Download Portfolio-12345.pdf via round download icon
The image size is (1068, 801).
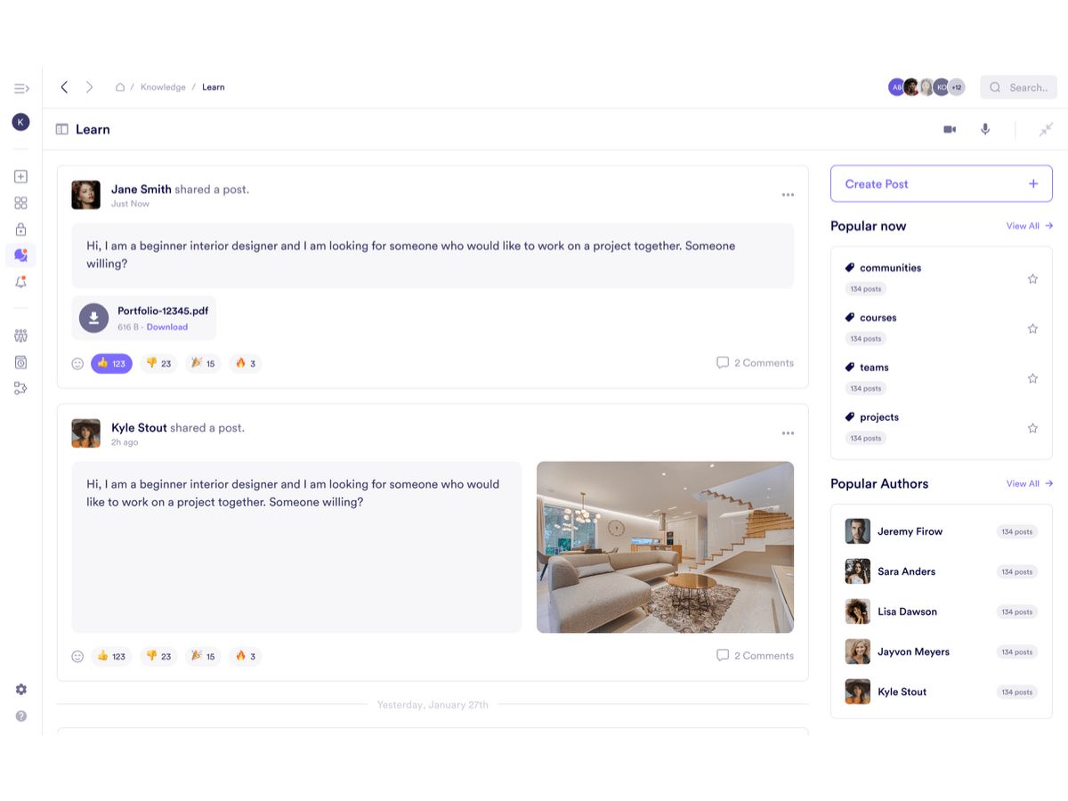(93, 318)
